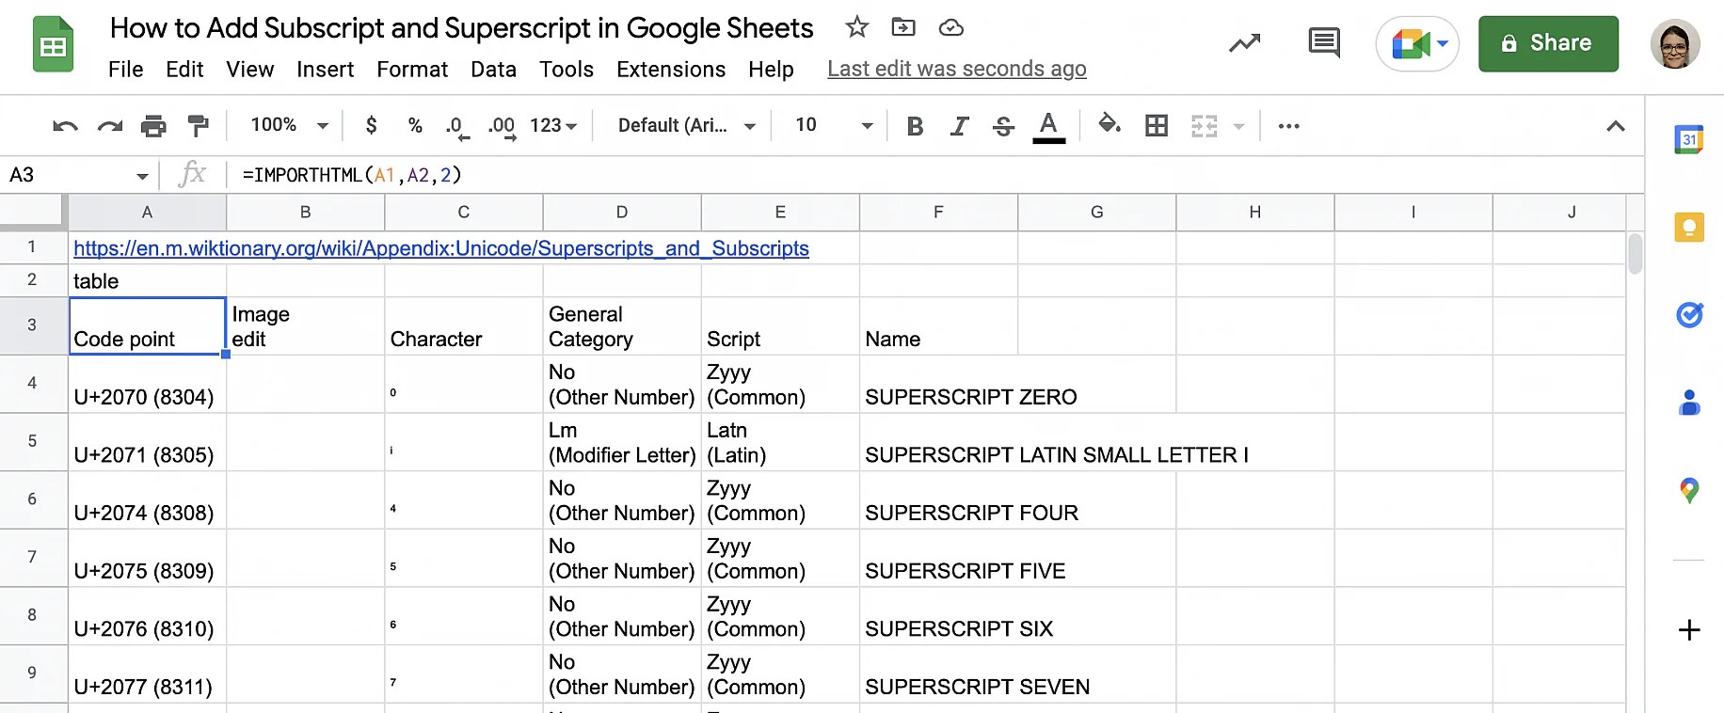Activate the paint format tool
The height and width of the screenshot is (713, 1724).
pyautogui.click(x=198, y=125)
